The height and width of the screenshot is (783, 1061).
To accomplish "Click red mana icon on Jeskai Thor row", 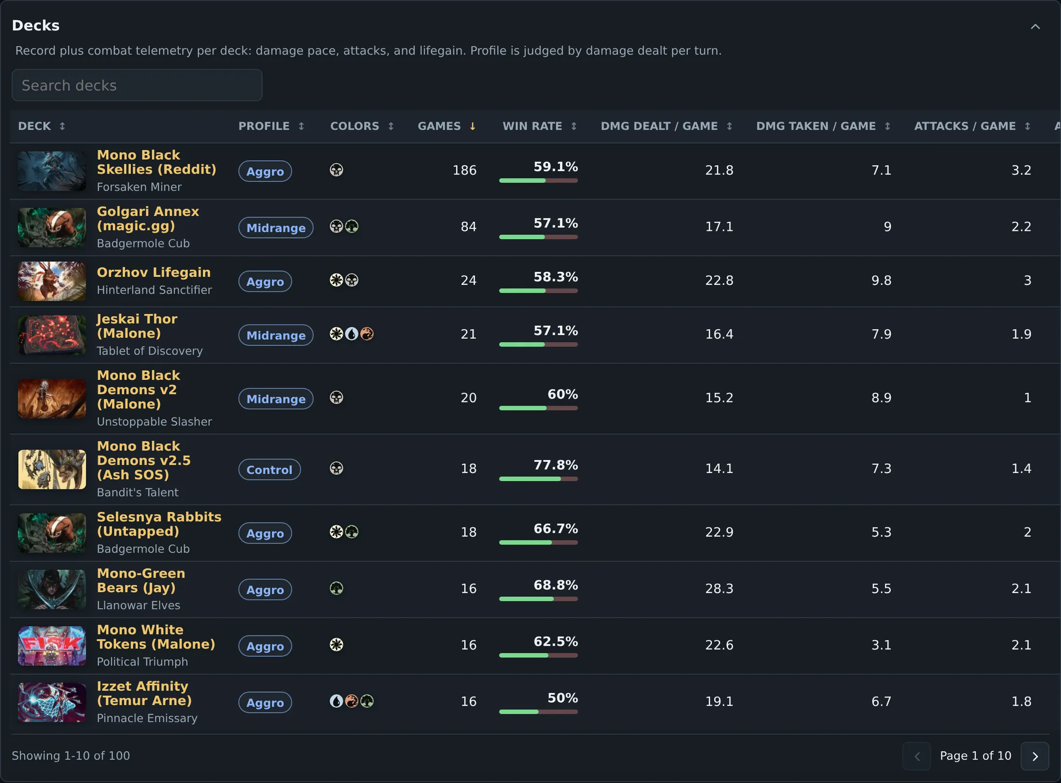I will tap(367, 334).
